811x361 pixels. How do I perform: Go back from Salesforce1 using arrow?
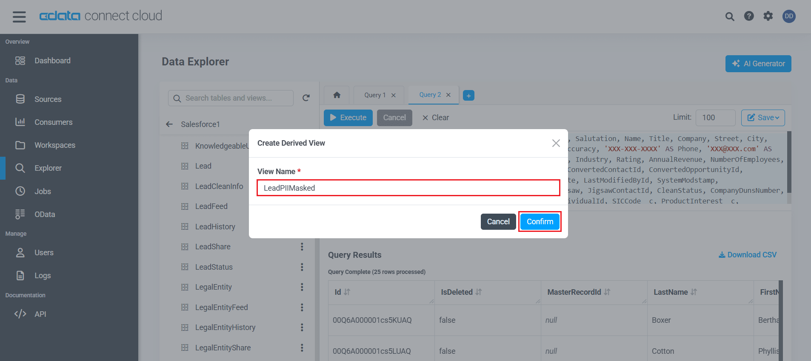(169, 124)
